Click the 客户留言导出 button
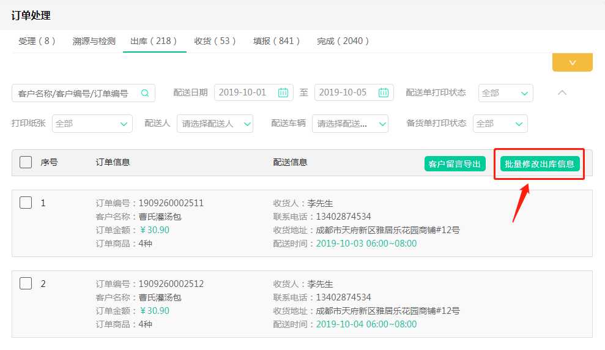The image size is (605, 350). [x=455, y=164]
